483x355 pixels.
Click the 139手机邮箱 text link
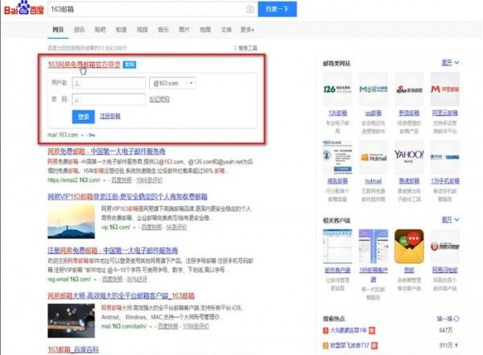(445, 181)
